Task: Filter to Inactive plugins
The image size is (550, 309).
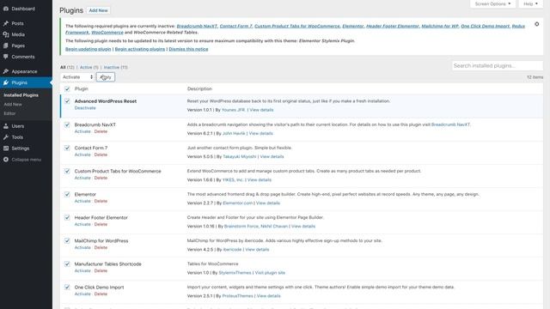Action: tap(116, 67)
